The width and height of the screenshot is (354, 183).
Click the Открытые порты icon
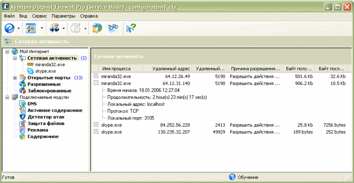tap(23, 78)
